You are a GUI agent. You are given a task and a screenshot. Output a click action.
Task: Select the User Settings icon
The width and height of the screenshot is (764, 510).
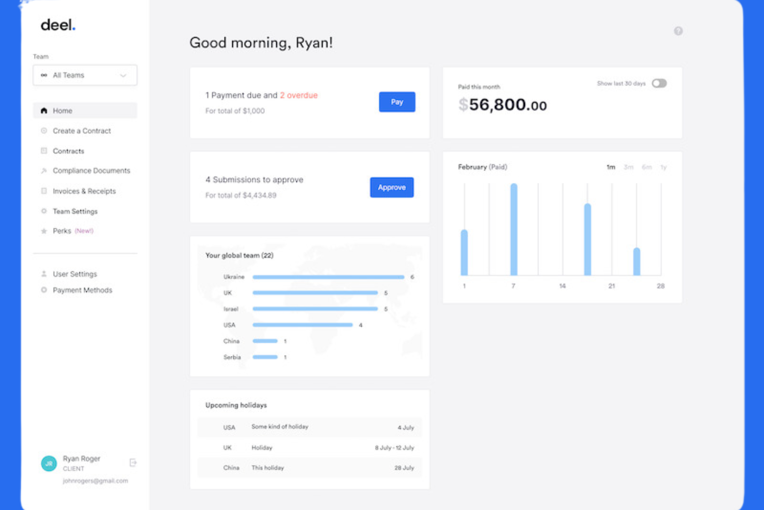(x=44, y=274)
